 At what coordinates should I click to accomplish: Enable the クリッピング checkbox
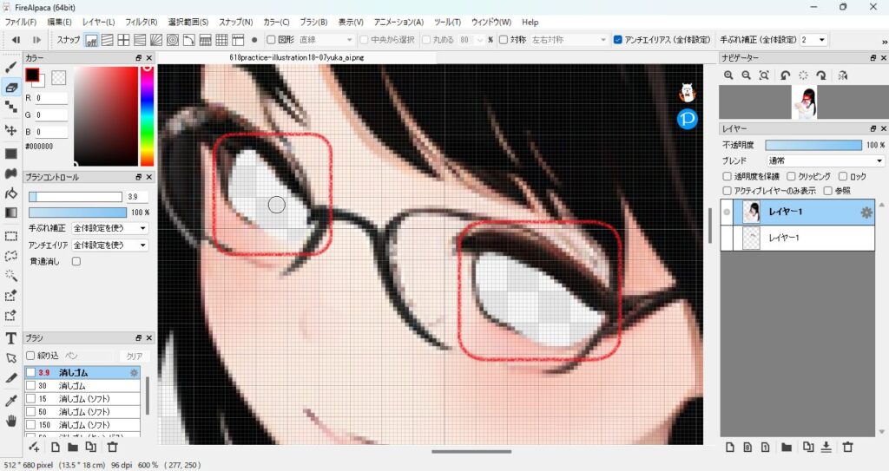tap(791, 176)
